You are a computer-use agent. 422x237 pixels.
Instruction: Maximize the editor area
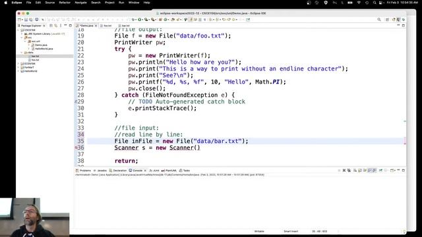(x=403, y=26)
